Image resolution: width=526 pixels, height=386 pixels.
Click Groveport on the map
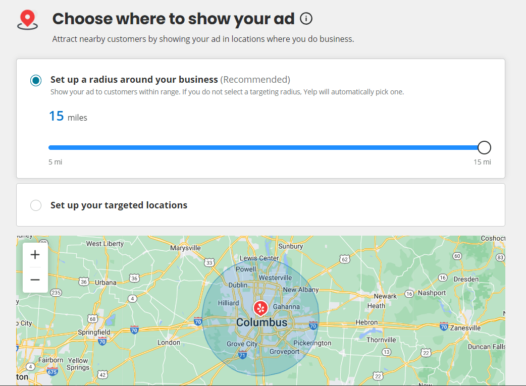(285, 352)
